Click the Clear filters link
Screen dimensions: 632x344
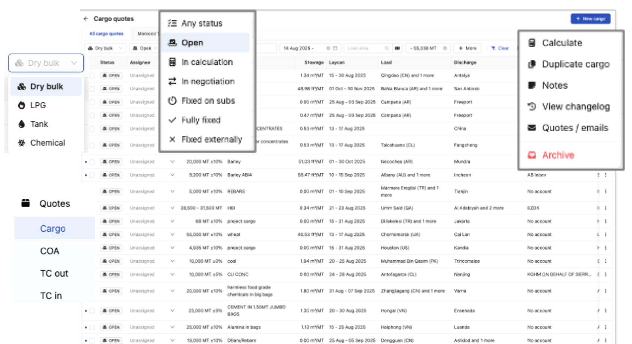(500, 48)
